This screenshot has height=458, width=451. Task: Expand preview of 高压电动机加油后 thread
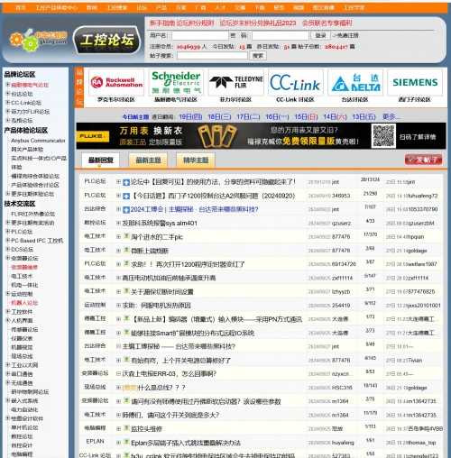coord(118,278)
